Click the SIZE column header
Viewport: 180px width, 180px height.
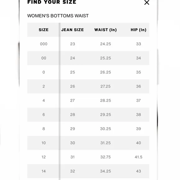[x=43, y=30]
